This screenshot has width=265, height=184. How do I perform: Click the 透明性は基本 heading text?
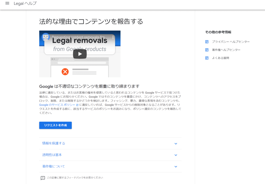click(x=52, y=155)
